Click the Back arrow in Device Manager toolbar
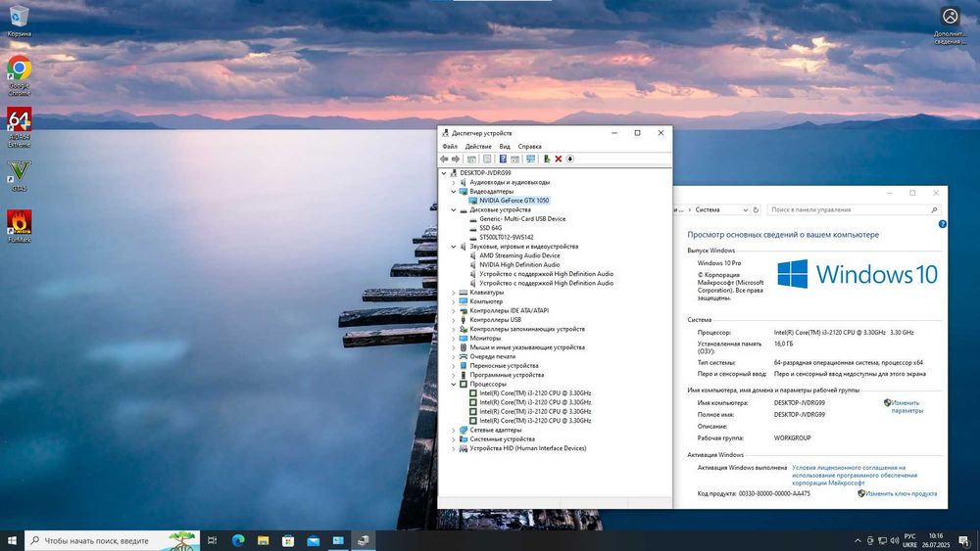The image size is (980, 551). coord(444,160)
